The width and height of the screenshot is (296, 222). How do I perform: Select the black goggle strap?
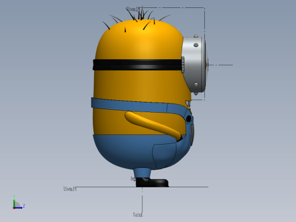tap(137, 65)
